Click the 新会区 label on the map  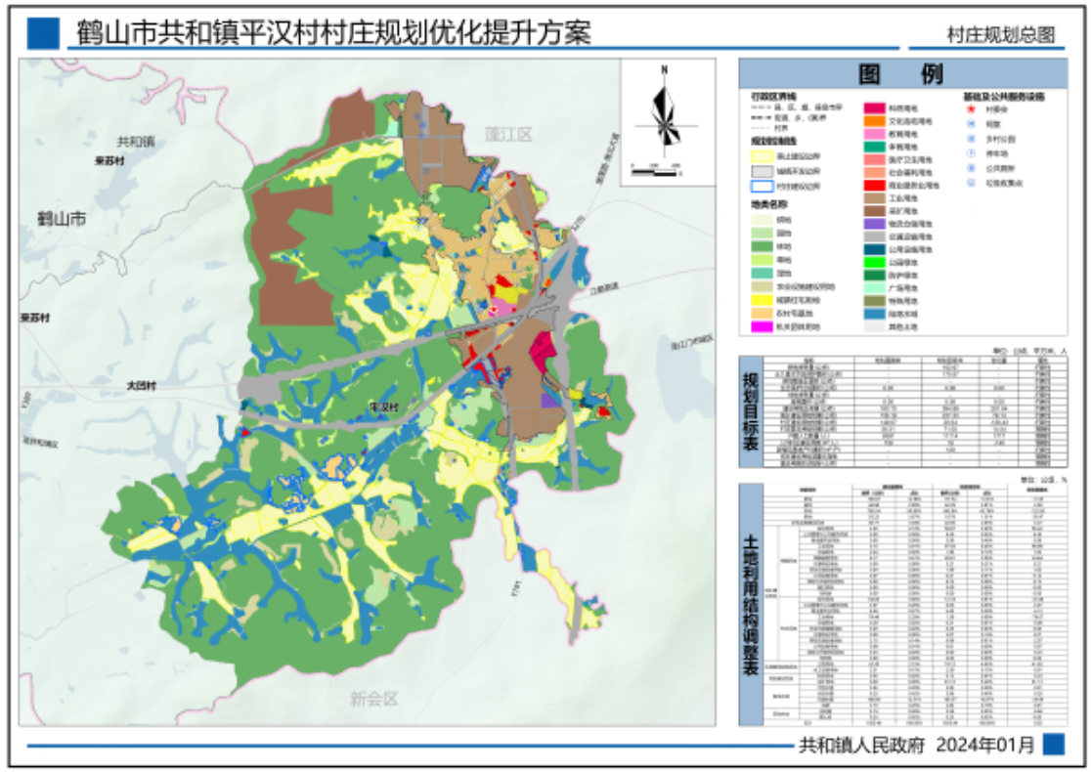pos(375,699)
